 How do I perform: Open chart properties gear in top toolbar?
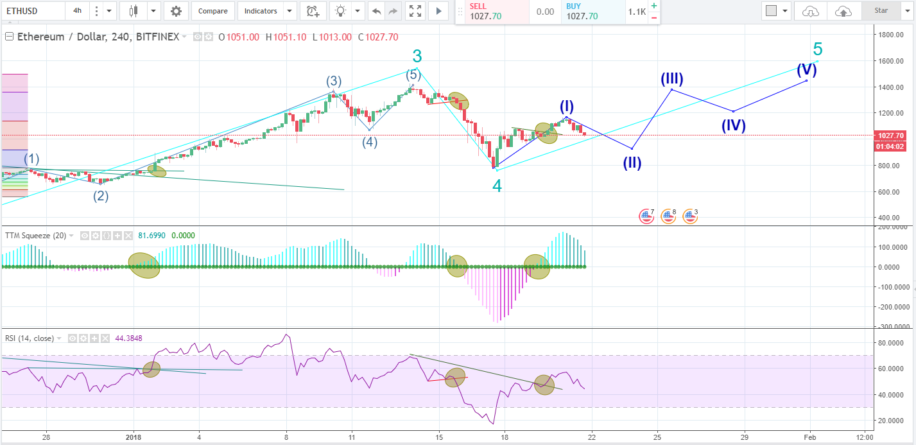176,11
